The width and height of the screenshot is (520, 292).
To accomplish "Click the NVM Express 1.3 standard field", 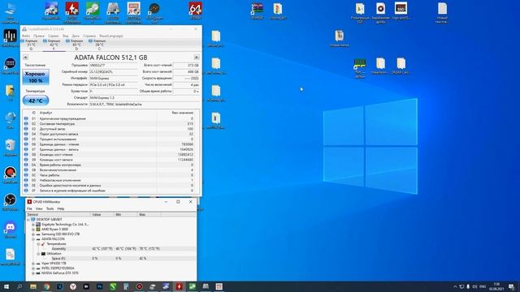I will pyautogui.click(x=145, y=97).
